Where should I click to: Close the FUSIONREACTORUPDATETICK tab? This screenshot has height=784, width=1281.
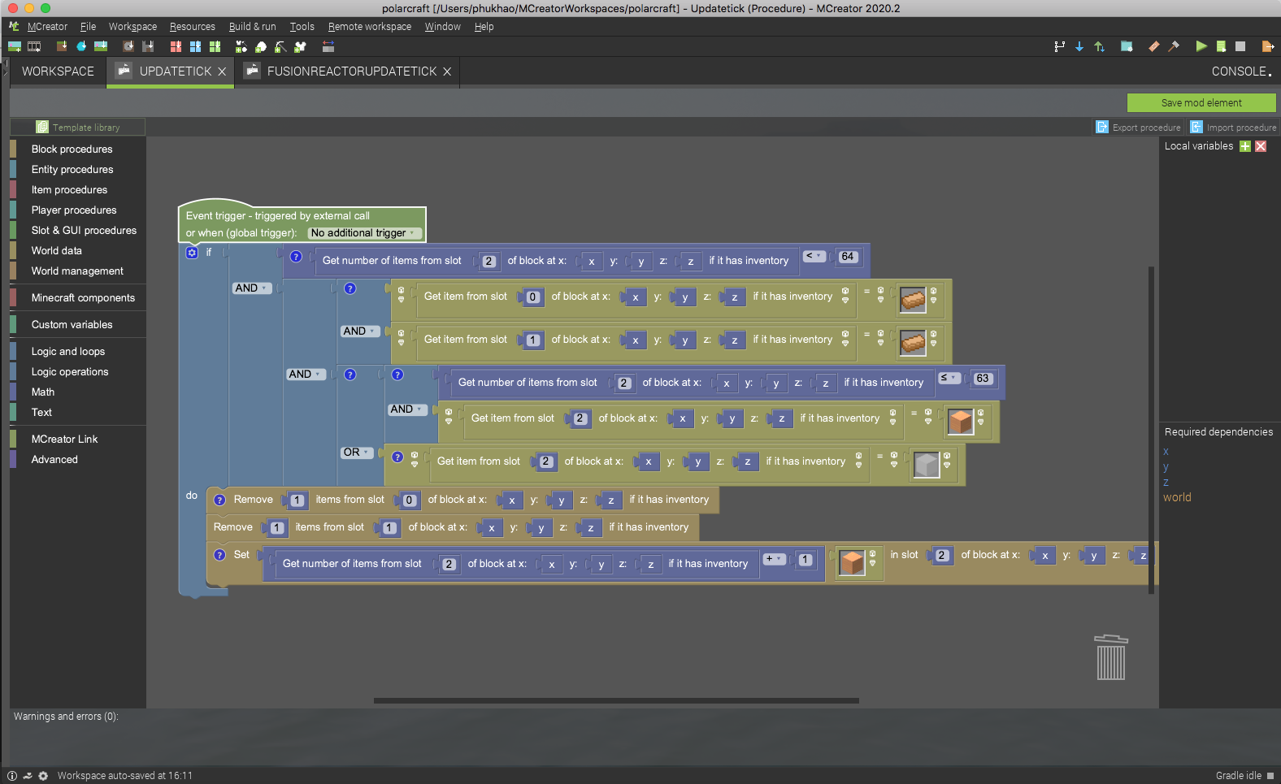(447, 71)
